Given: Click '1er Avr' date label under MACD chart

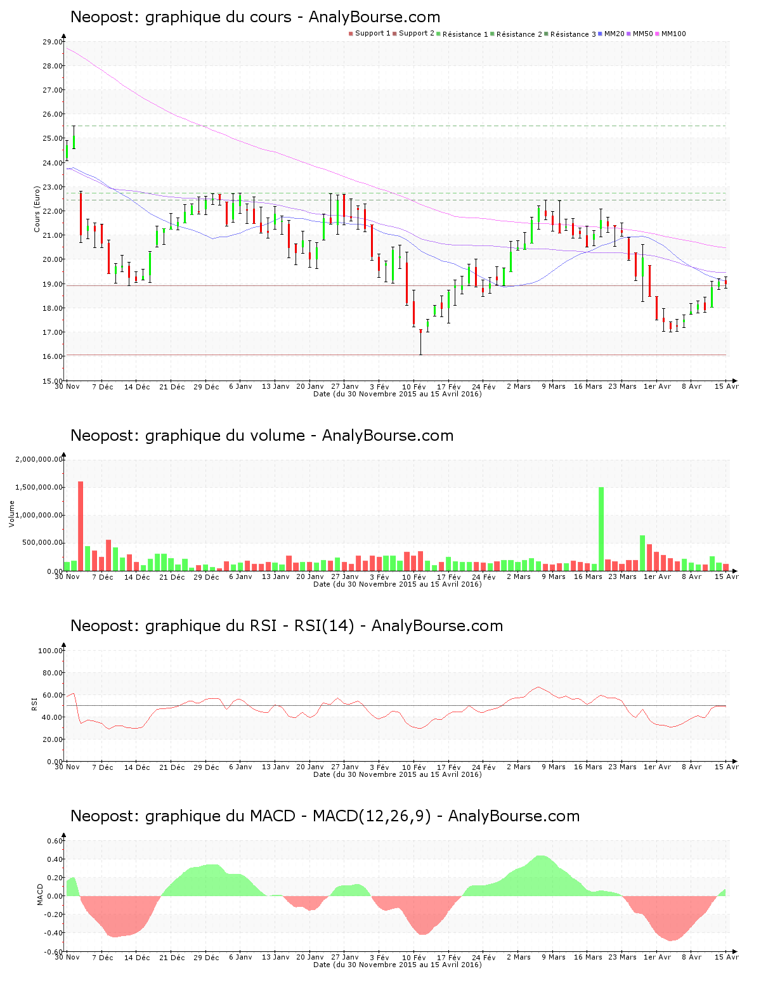Looking at the screenshot, I should [657, 957].
